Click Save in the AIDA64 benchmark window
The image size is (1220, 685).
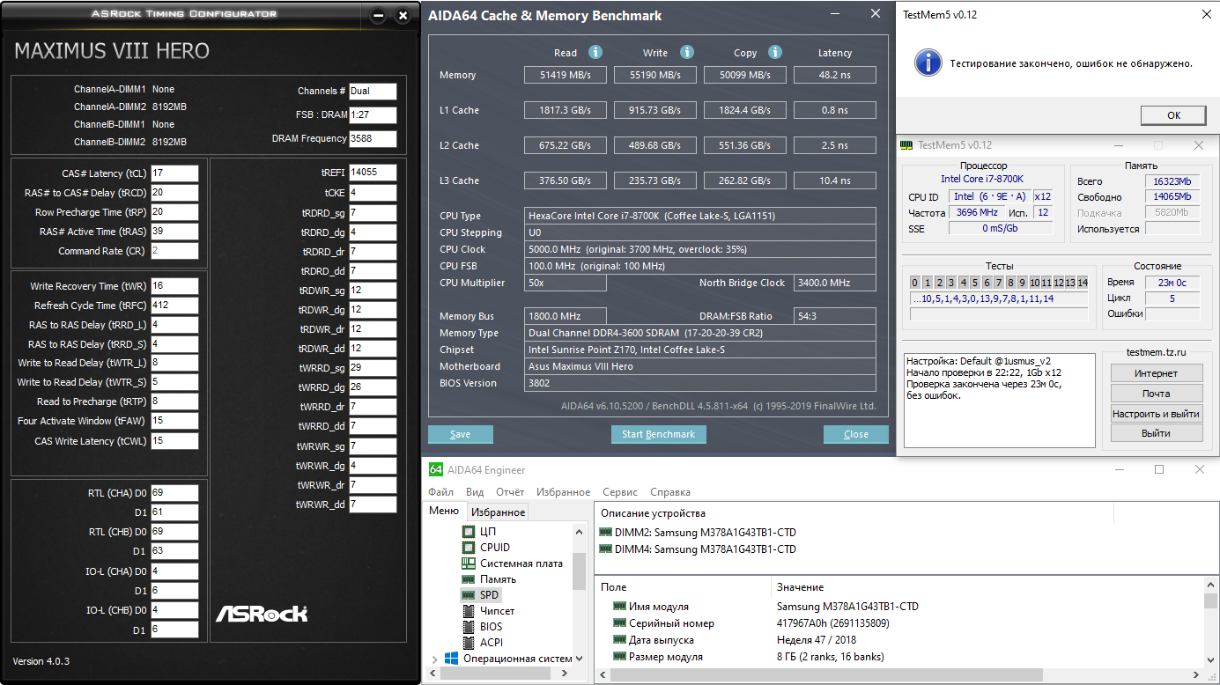pos(461,434)
